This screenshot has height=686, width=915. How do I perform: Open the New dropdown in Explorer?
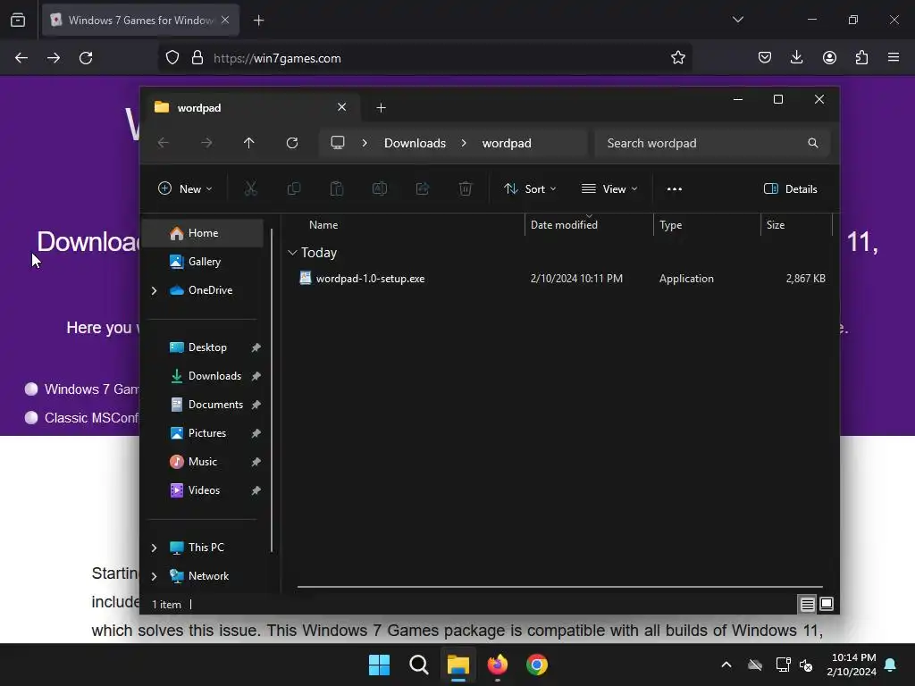[x=184, y=188]
